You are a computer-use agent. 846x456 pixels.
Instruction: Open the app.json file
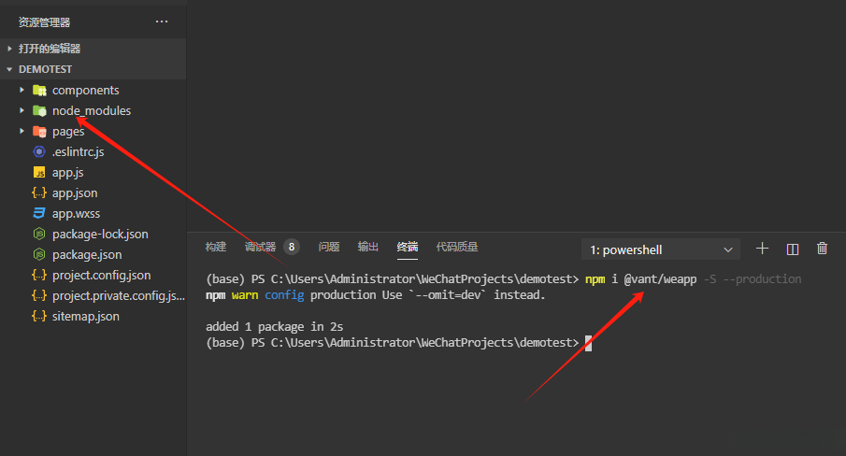(x=75, y=193)
